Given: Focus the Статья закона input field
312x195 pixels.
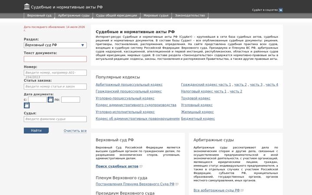Looking at the screenshot, I should tap(55, 87).
